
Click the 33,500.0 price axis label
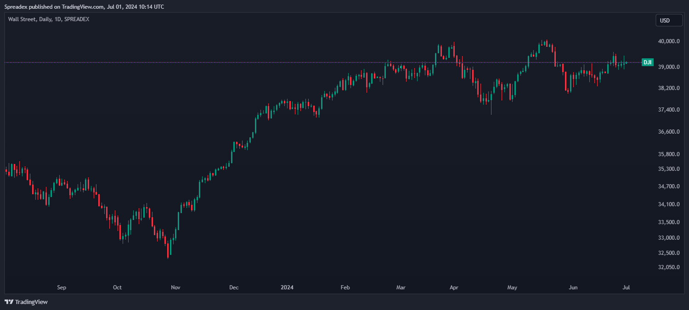point(669,222)
